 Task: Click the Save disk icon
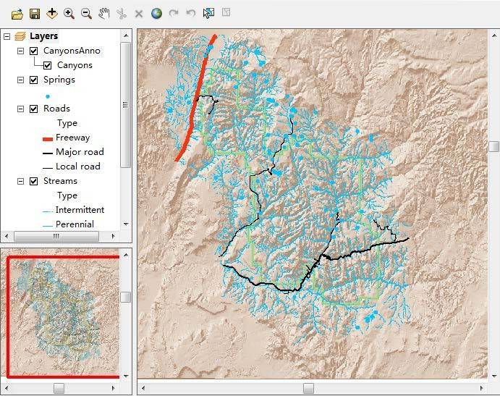point(35,14)
